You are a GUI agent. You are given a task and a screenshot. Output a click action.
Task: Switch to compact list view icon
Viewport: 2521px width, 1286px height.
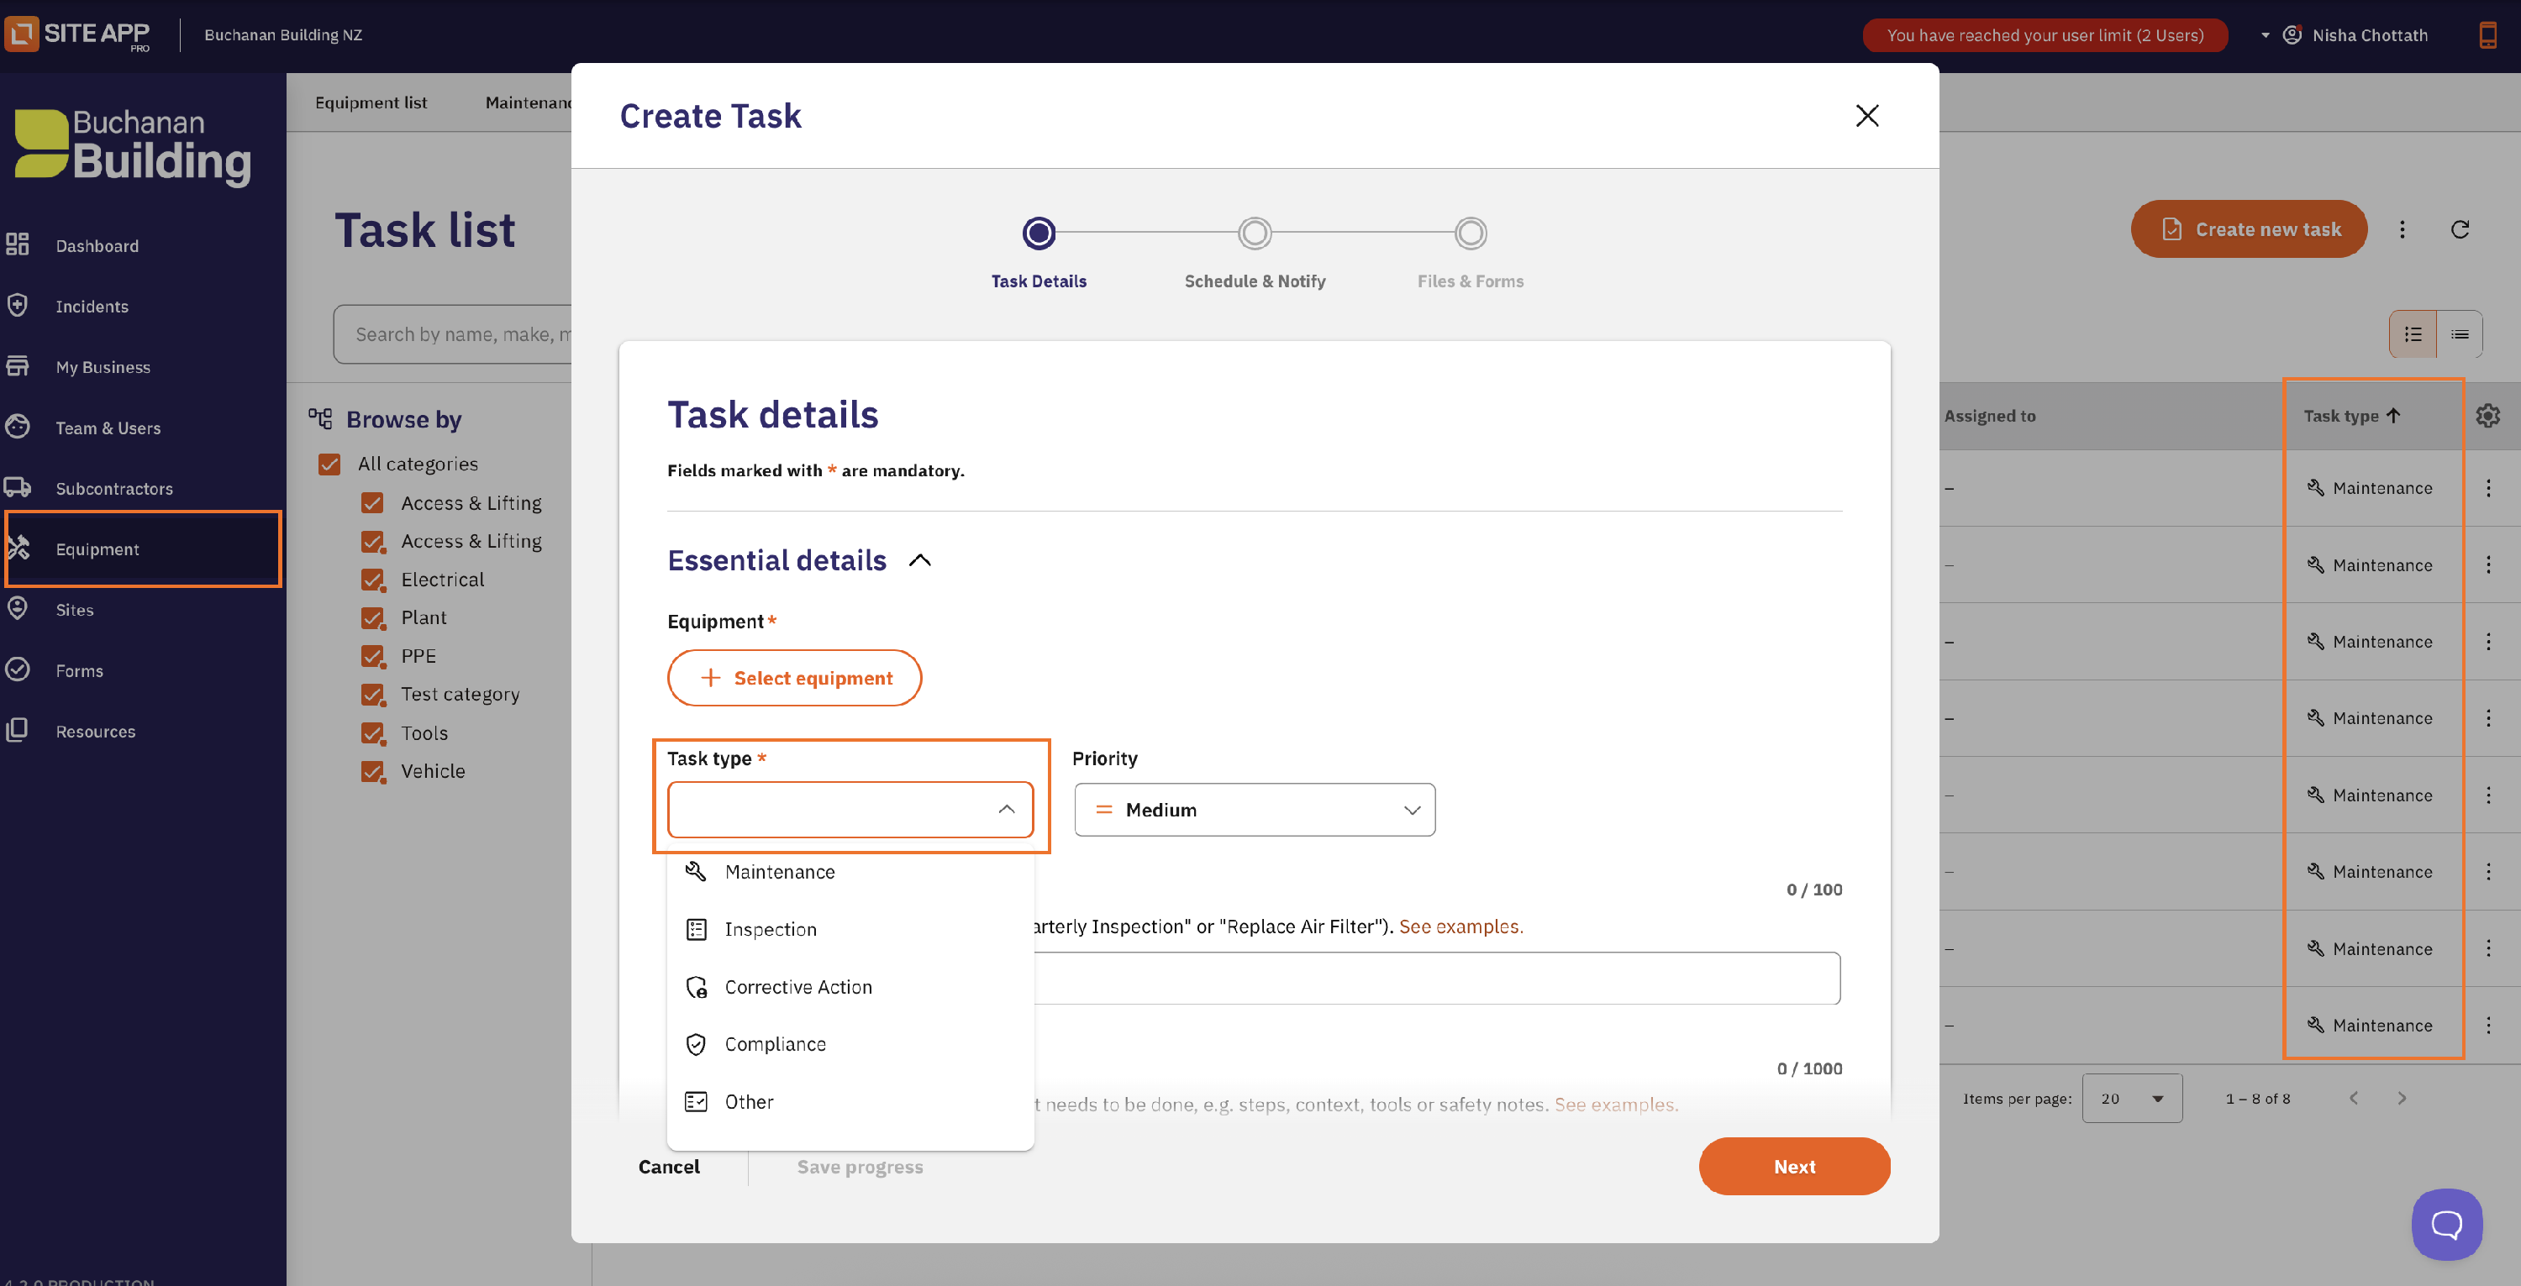click(2460, 334)
